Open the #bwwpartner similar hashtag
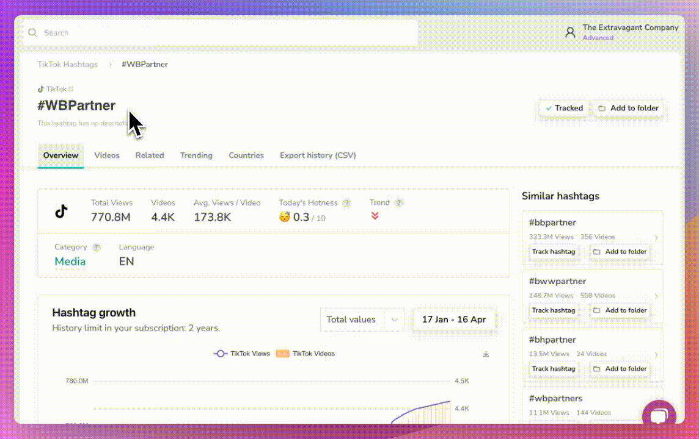699x439 pixels. [557, 282]
